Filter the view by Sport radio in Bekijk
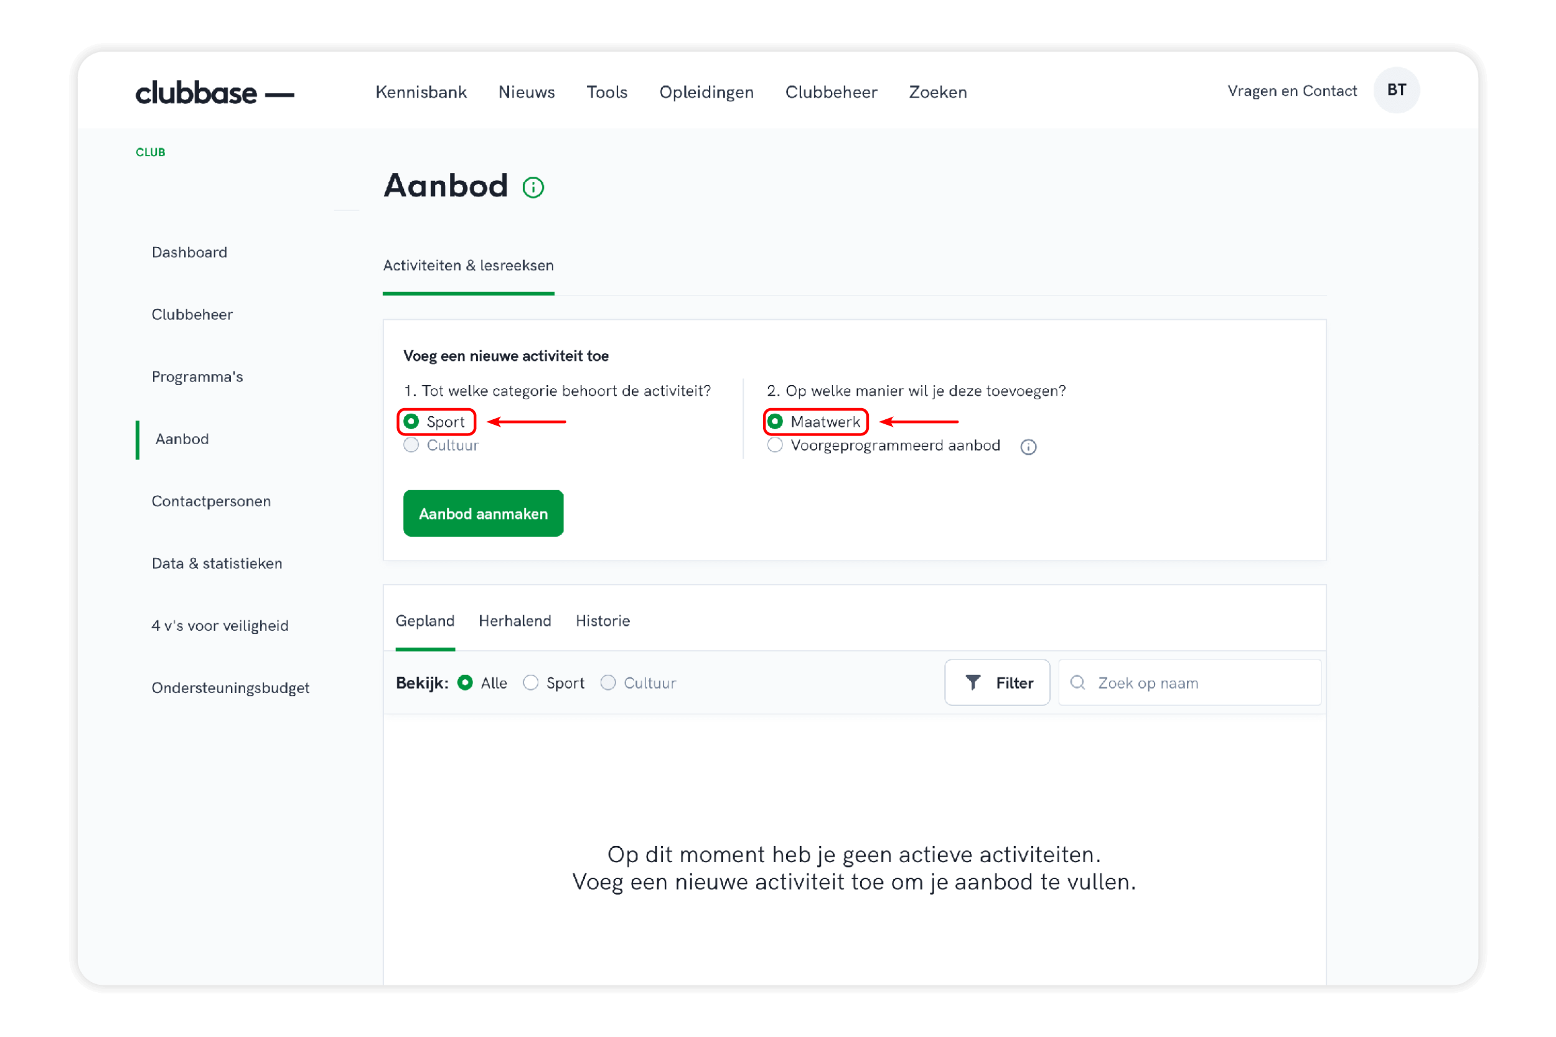Image resolution: width=1556 pixels, height=1037 pixels. click(x=530, y=682)
